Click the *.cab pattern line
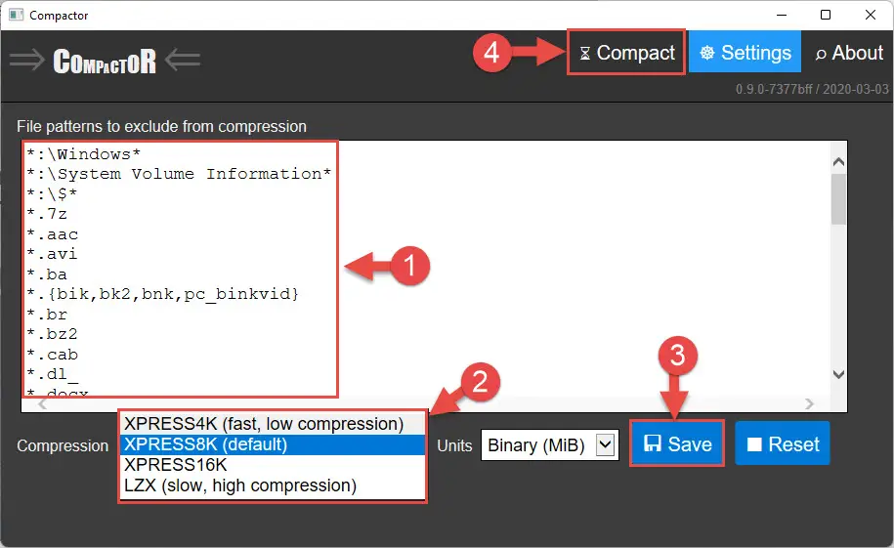894x548 pixels. click(52, 355)
